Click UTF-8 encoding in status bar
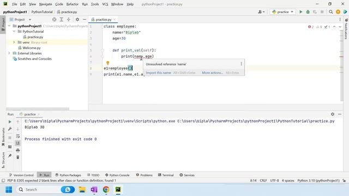 [x=274, y=180]
